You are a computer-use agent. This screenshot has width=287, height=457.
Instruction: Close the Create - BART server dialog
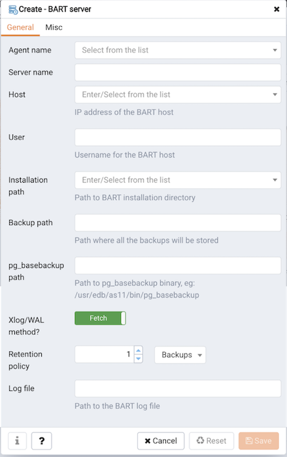(x=276, y=9)
